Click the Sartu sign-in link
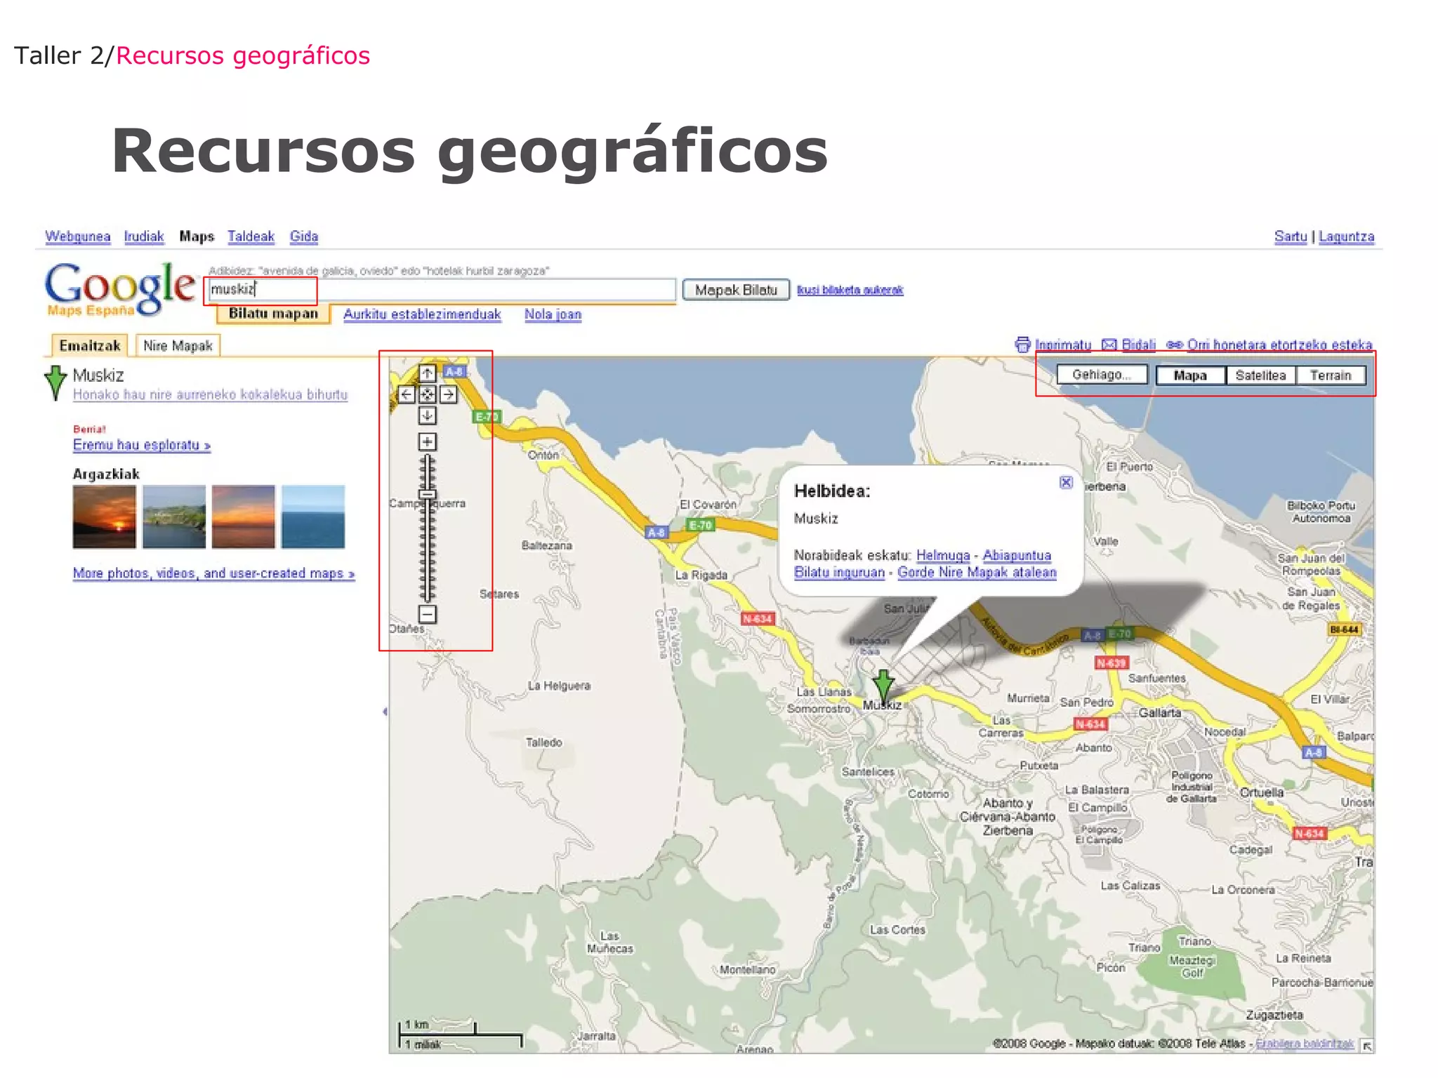The width and height of the screenshot is (1438, 1078). 1291,237
